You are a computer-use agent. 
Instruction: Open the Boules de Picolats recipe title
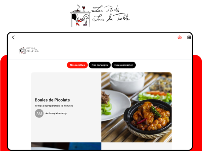click(52, 100)
